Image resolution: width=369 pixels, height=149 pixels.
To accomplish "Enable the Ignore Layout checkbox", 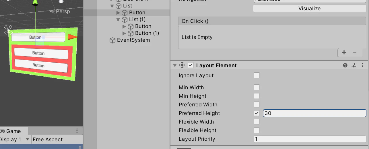I will [257, 76].
